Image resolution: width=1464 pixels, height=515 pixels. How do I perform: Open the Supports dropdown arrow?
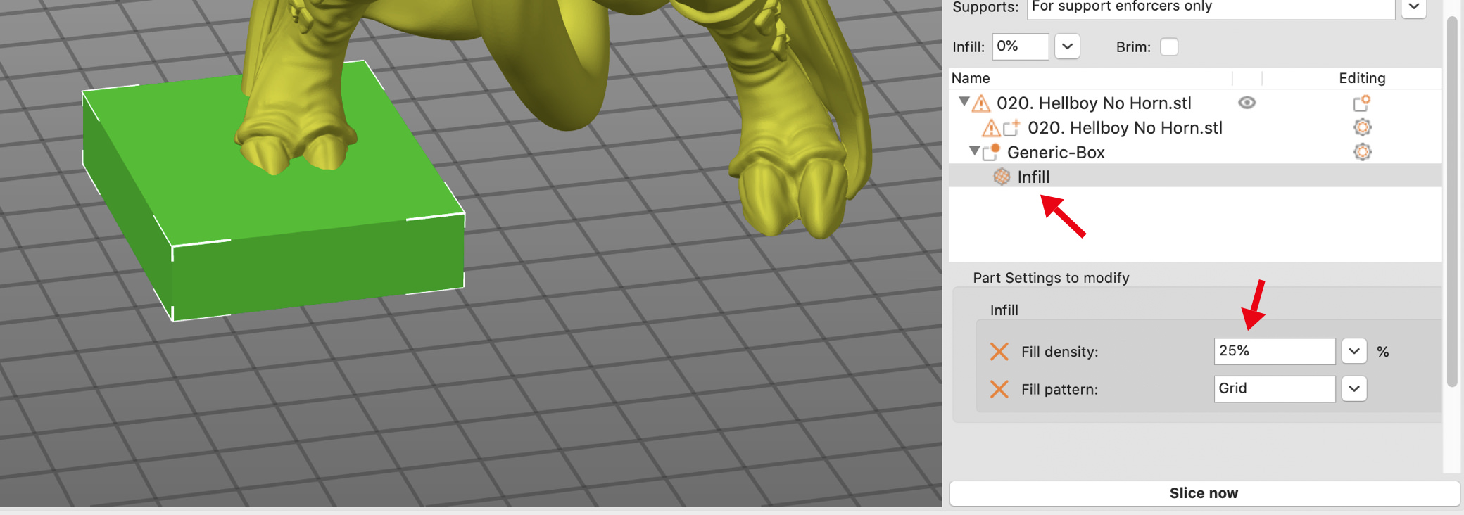(1413, 6)
